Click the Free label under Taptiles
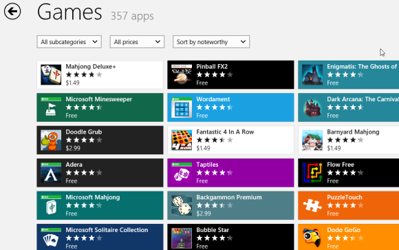 click(x=202, y=181)
